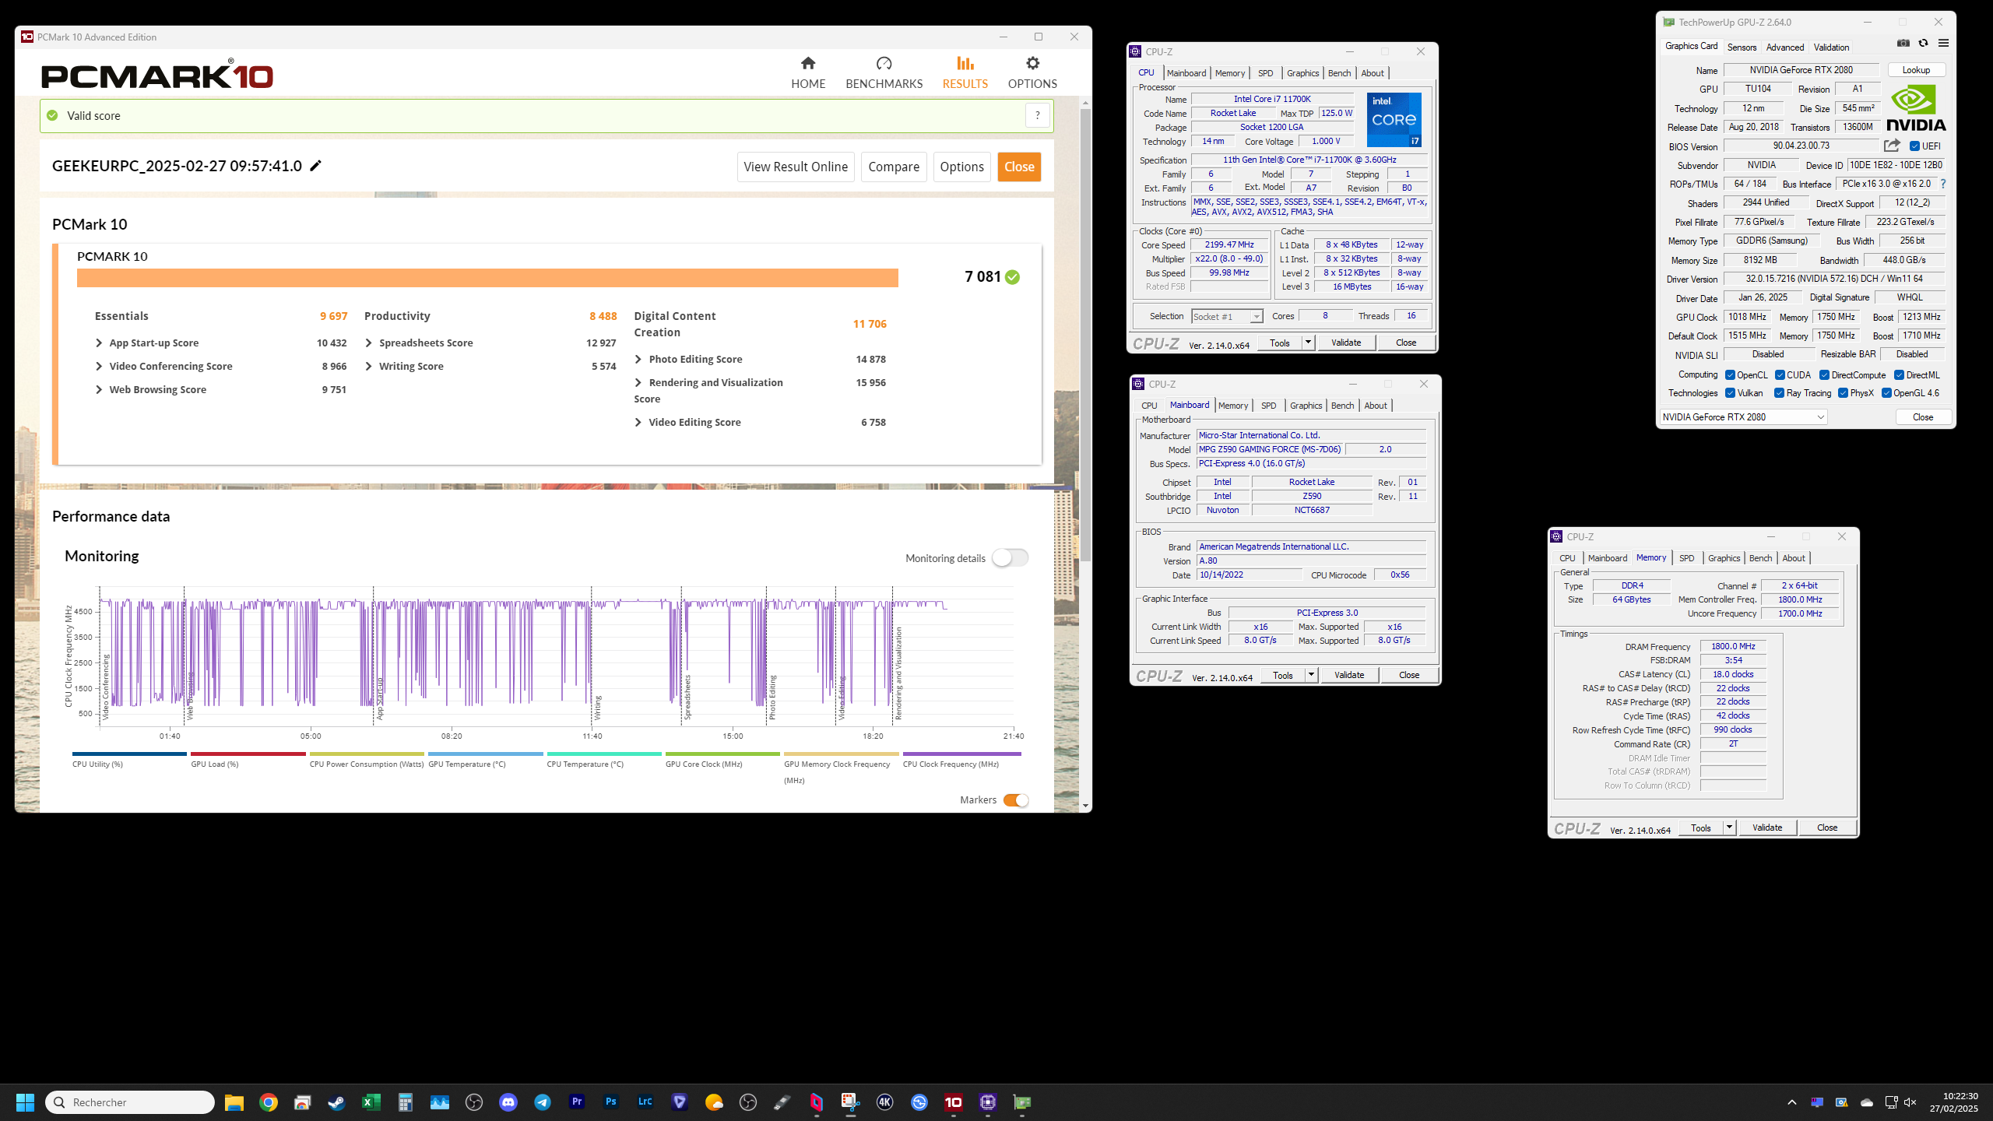This screenshot has height=1121, width=1993.
Task: Toggle the Ray Tracing checkbox
Action: tap(1779, 393)
